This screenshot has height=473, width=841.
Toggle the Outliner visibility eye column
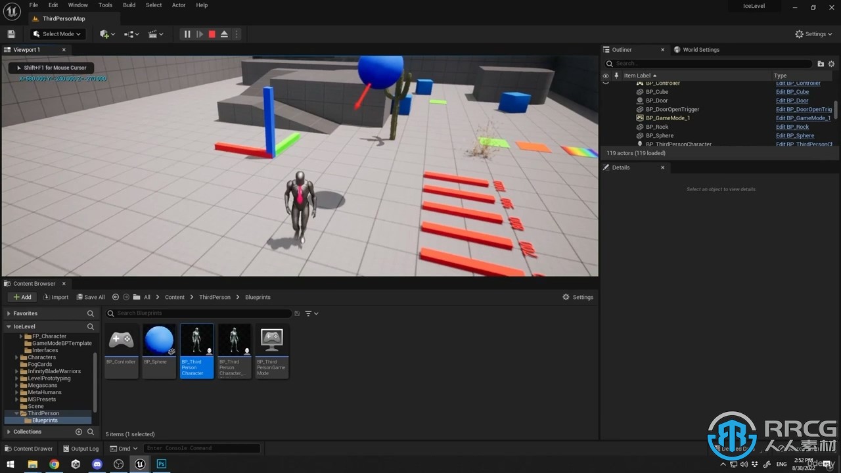[x=606, y=76]
